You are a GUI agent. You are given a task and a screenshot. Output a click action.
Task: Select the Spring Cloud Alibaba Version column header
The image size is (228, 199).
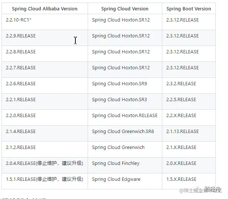[x=45, y=9]
